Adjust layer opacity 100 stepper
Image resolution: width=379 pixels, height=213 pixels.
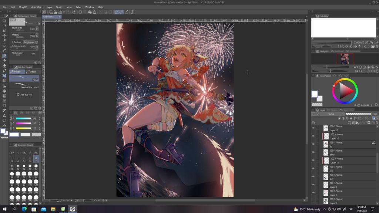[x=377, y=114]
